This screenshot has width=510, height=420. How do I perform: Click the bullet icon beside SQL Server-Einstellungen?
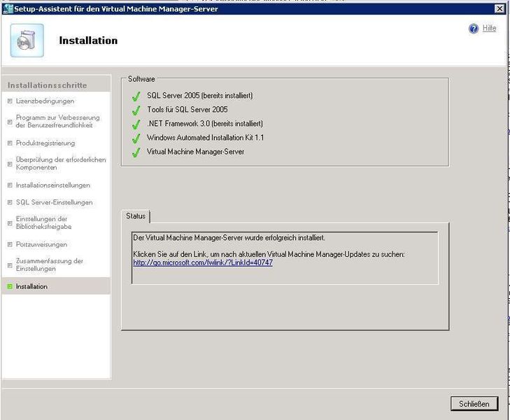tap(10, 202)
